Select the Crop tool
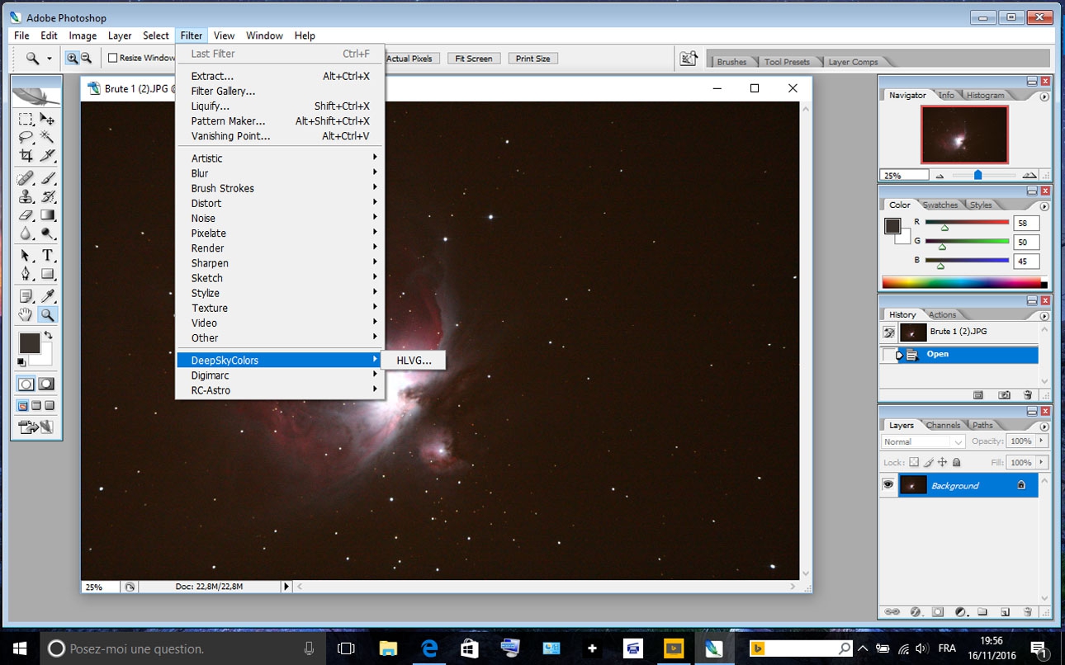This screenshot has width=1065, height=665. point(26,156)
